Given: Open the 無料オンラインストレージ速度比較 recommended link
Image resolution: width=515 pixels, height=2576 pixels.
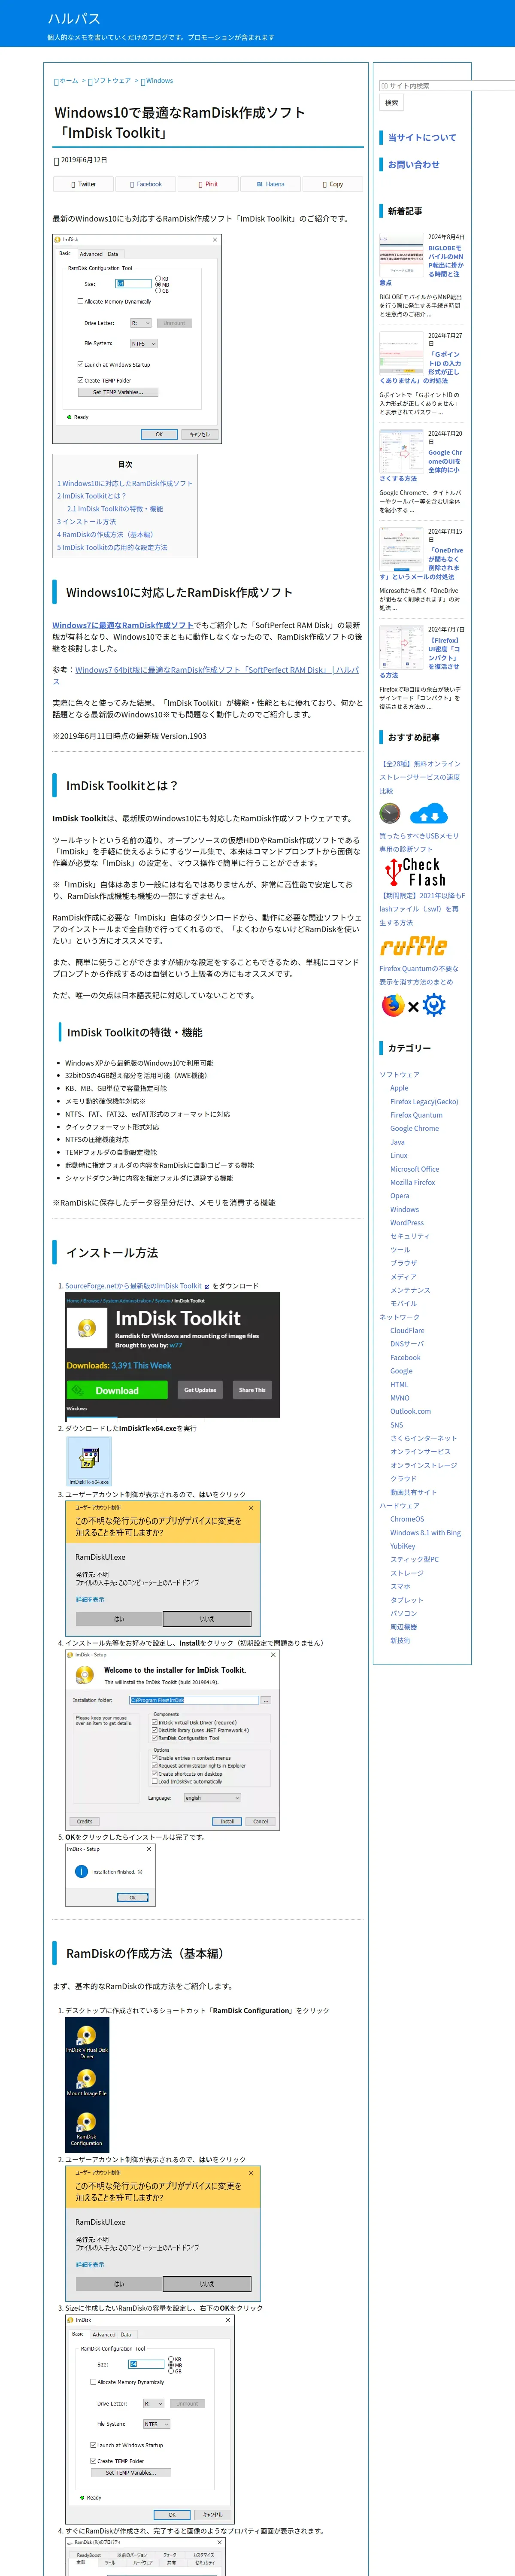Looking at the screenshot, I should [x=420, y=777].
